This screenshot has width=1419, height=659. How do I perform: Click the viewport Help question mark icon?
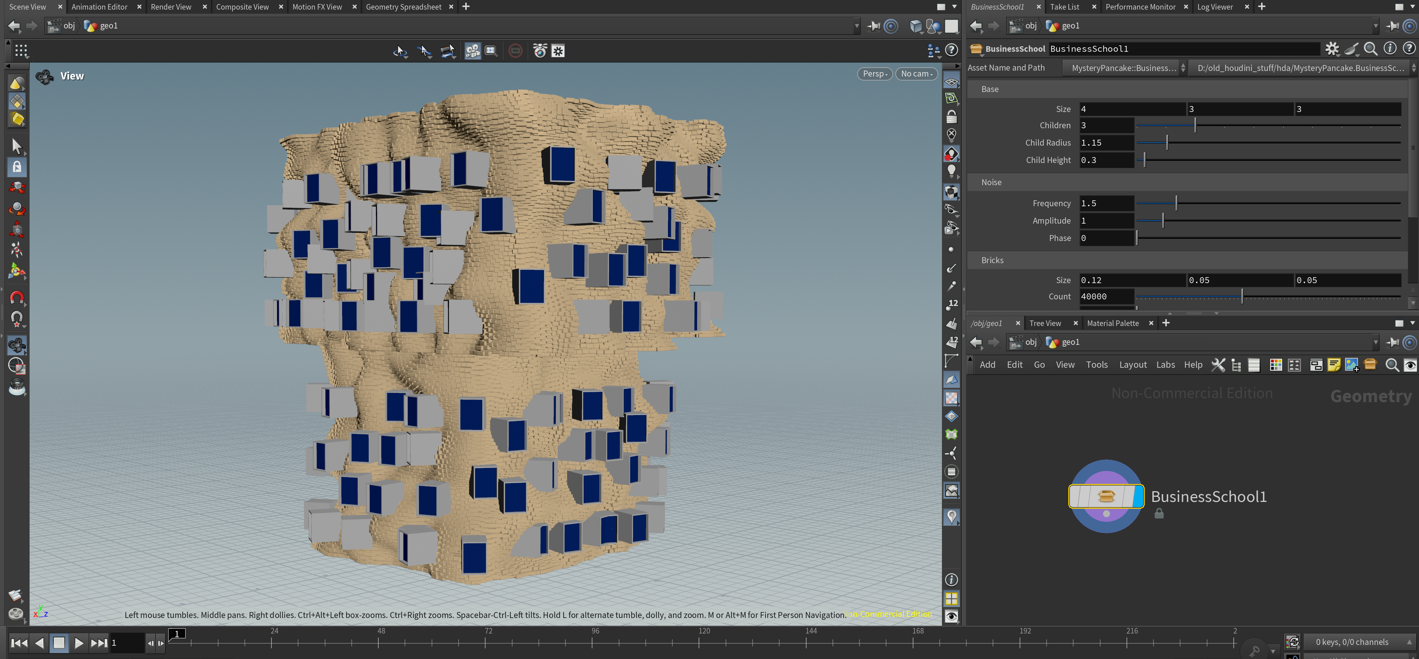(951, 51)
